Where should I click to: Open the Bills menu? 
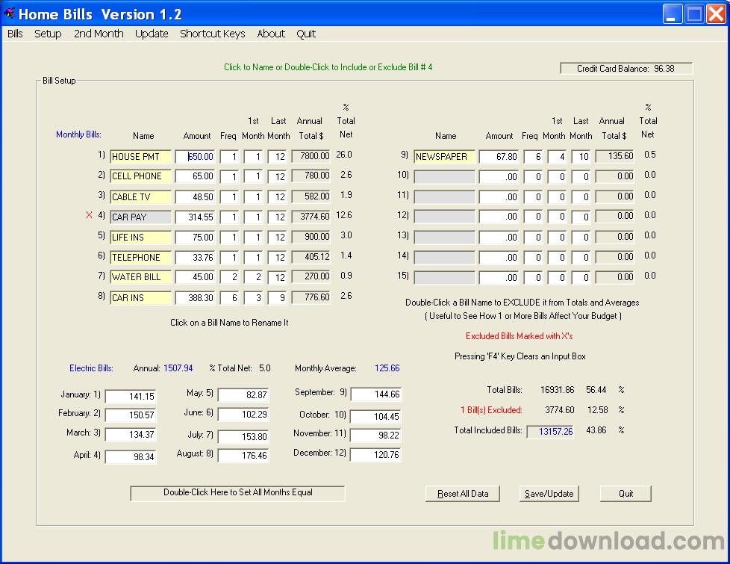coord(15,34)
